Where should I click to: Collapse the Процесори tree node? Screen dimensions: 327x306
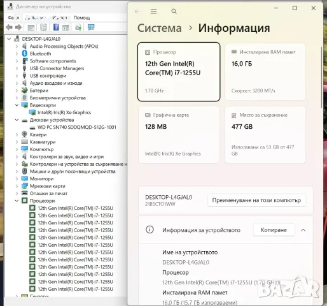click(17, 201)
